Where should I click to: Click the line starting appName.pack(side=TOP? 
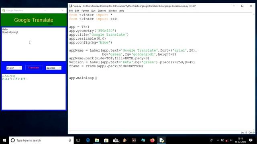(109, 58)
